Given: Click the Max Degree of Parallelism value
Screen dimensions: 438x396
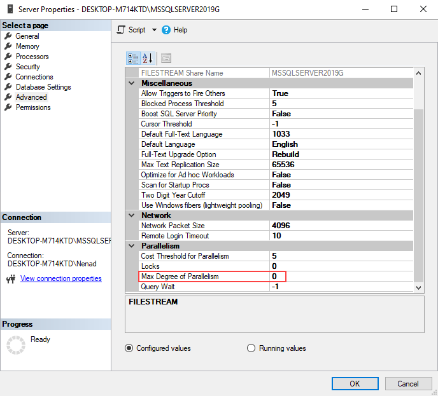Looking at the screenshot, I should [x=341, y=277].
